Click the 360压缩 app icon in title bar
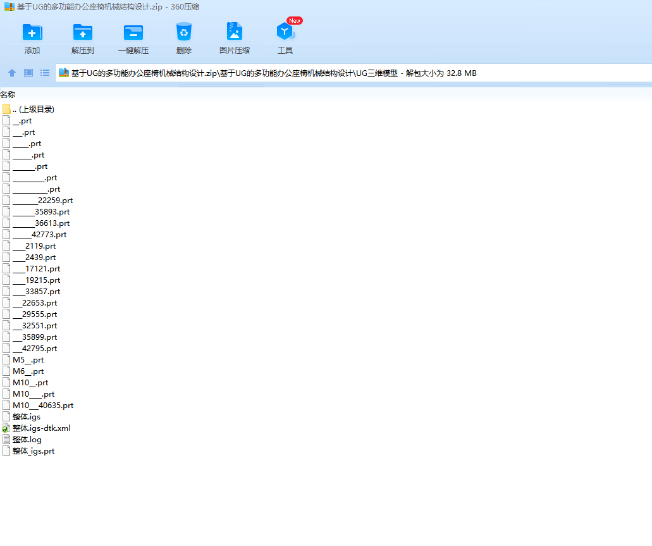This screenshot has height=546, width=652. pyautogui.click(x=9, y=7)
